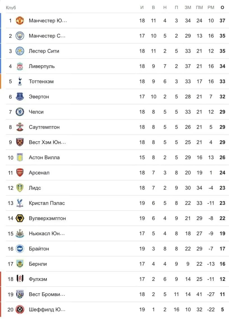Screen dimensions: 229x321
Task: Click the О points column header
Action: [223, 8]
